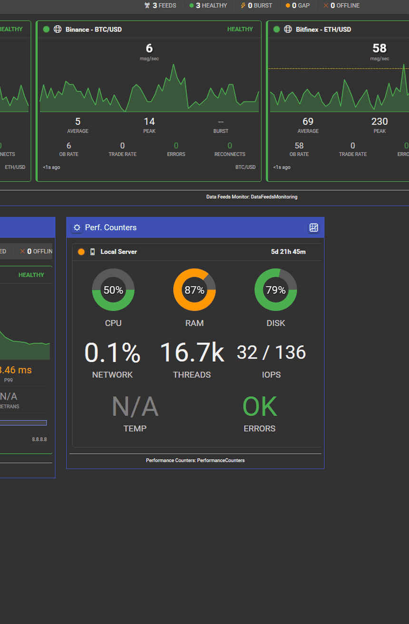Click the globe icon beside Bitfinex - ETH/USD
Viewport: 409px width, 624px height.
click(288, 29)
